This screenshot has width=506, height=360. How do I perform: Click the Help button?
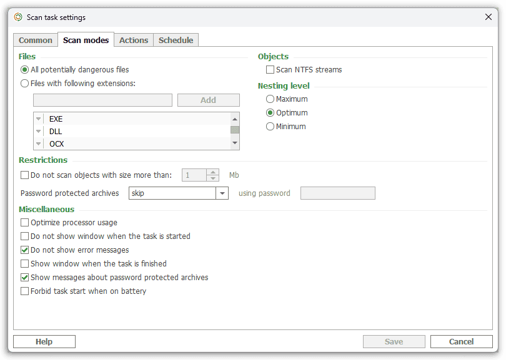(x=44, y=342)
